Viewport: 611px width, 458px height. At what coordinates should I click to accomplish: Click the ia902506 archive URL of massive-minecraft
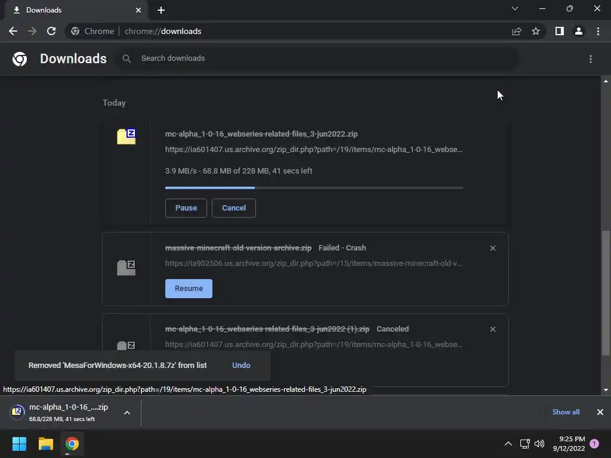pyautogui.click(x=314, y=264)
